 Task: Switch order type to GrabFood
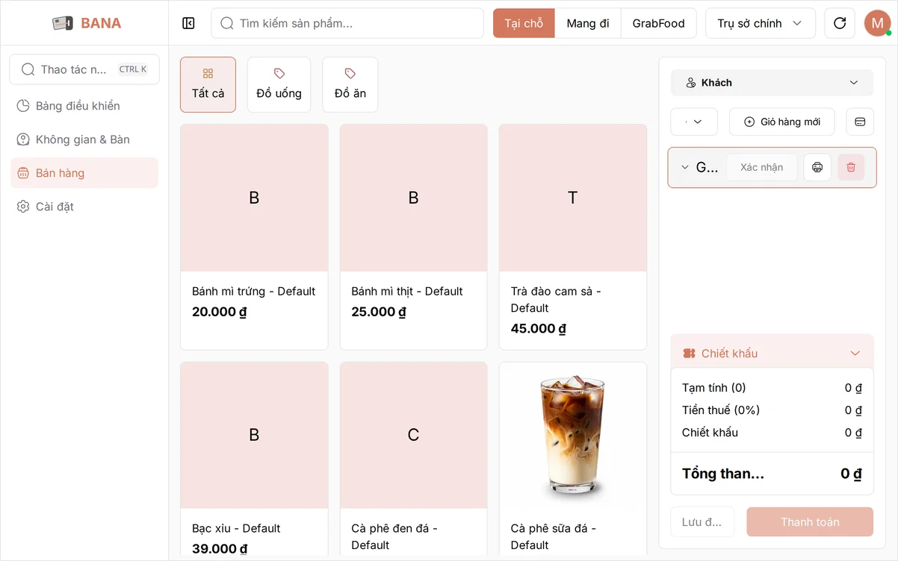pos(659,23)
